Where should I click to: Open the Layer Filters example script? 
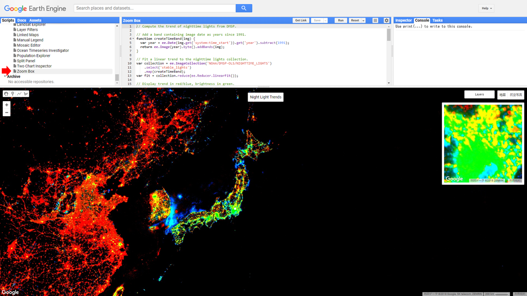pyautogui.click(x=27, y=30)
